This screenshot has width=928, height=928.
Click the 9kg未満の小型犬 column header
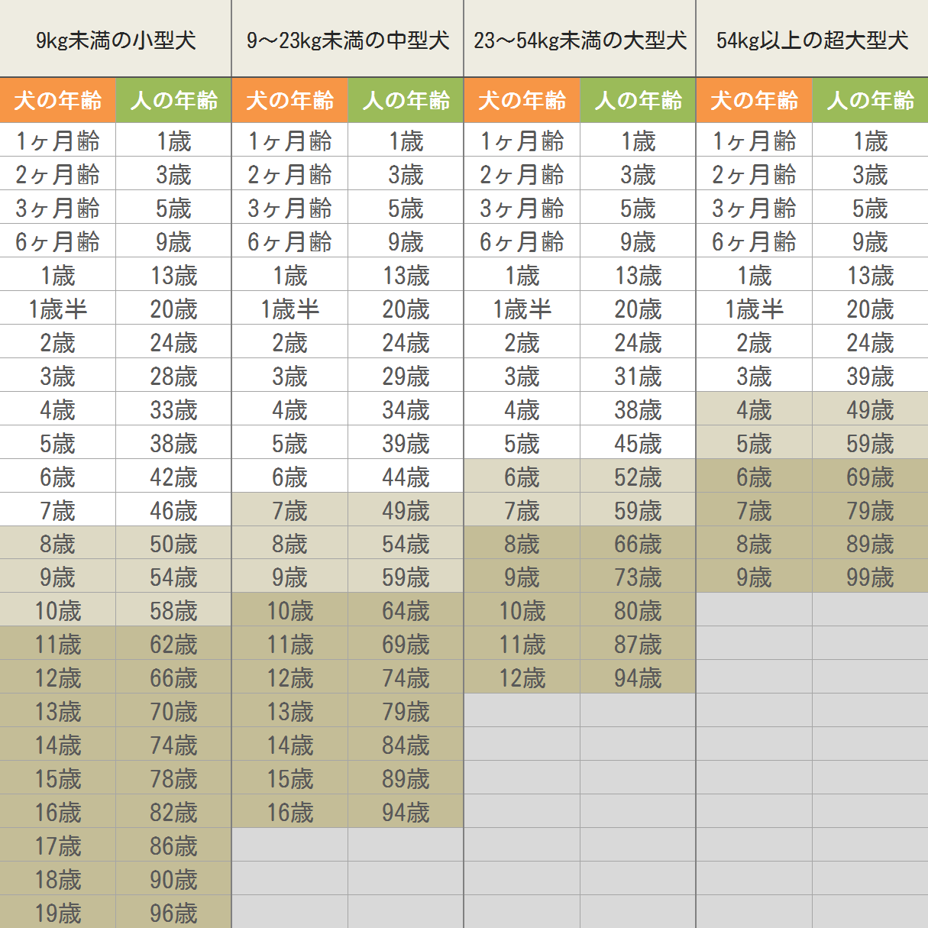pyautogui.click(x=115, y=40)
